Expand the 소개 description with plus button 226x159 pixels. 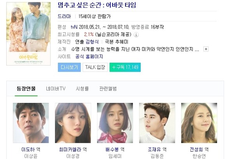[206, 49]
